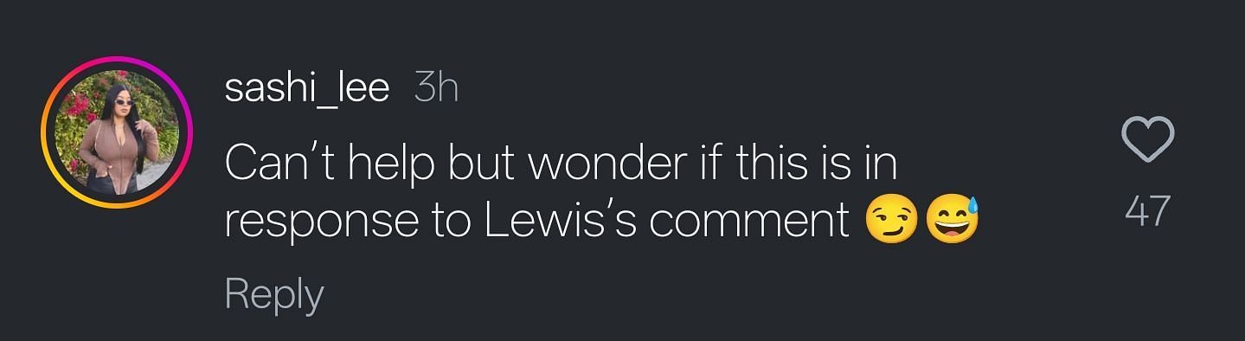This screenshot has height=341, width=1245.
Task: View the 47 likes count
Action: pyautogui.click(x=1147, y=210)
